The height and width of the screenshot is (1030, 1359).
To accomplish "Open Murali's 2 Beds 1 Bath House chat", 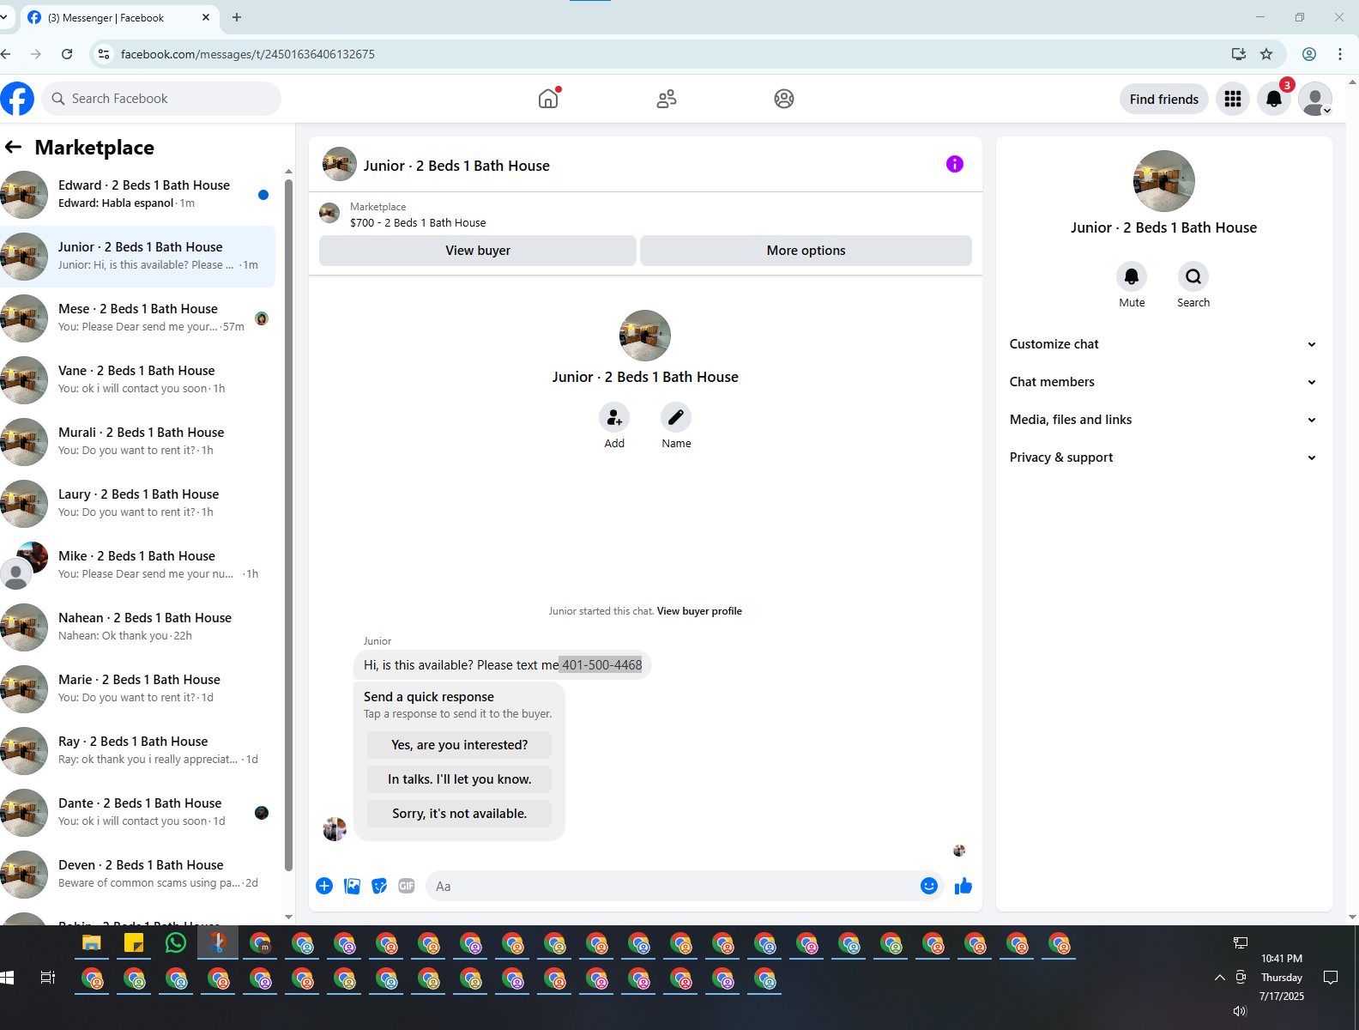I will pos(137,442).
